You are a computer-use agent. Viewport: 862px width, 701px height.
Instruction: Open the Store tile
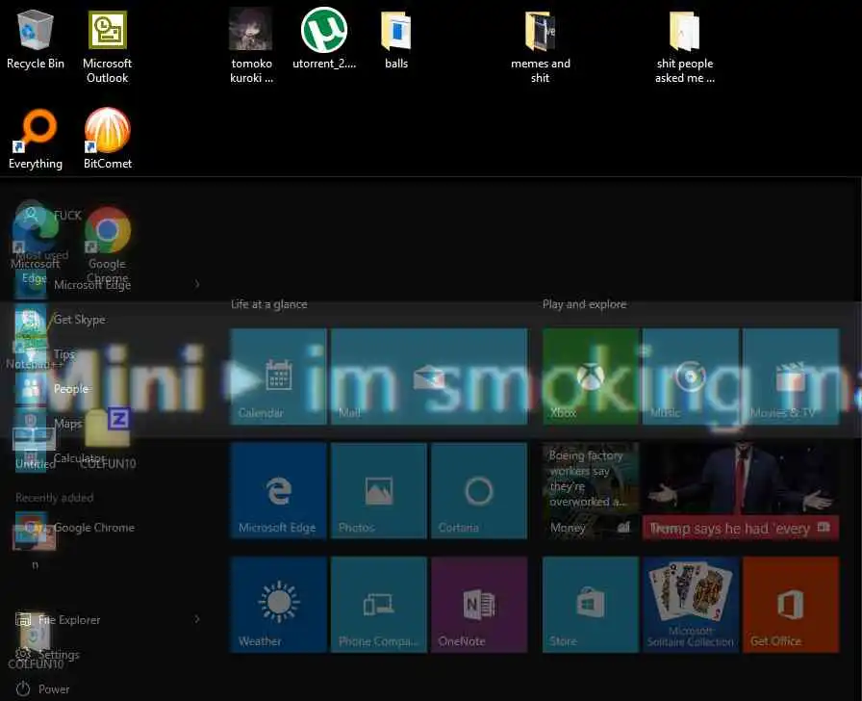pos(591,604)
